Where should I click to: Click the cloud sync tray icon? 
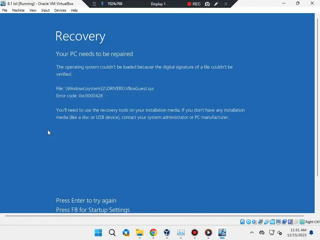pos(262,232)
